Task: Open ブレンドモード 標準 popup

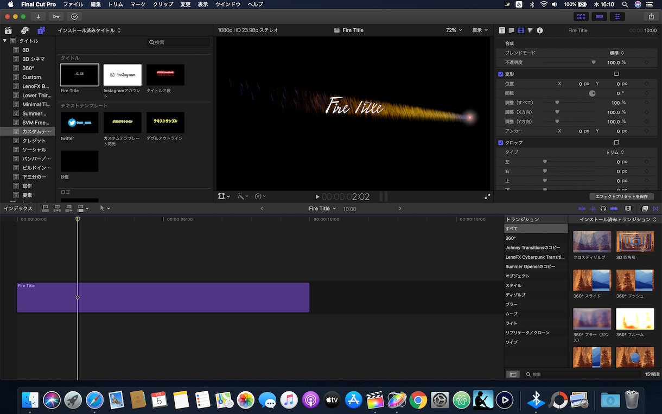Action: pyautogui.click(x=617, y=53)
